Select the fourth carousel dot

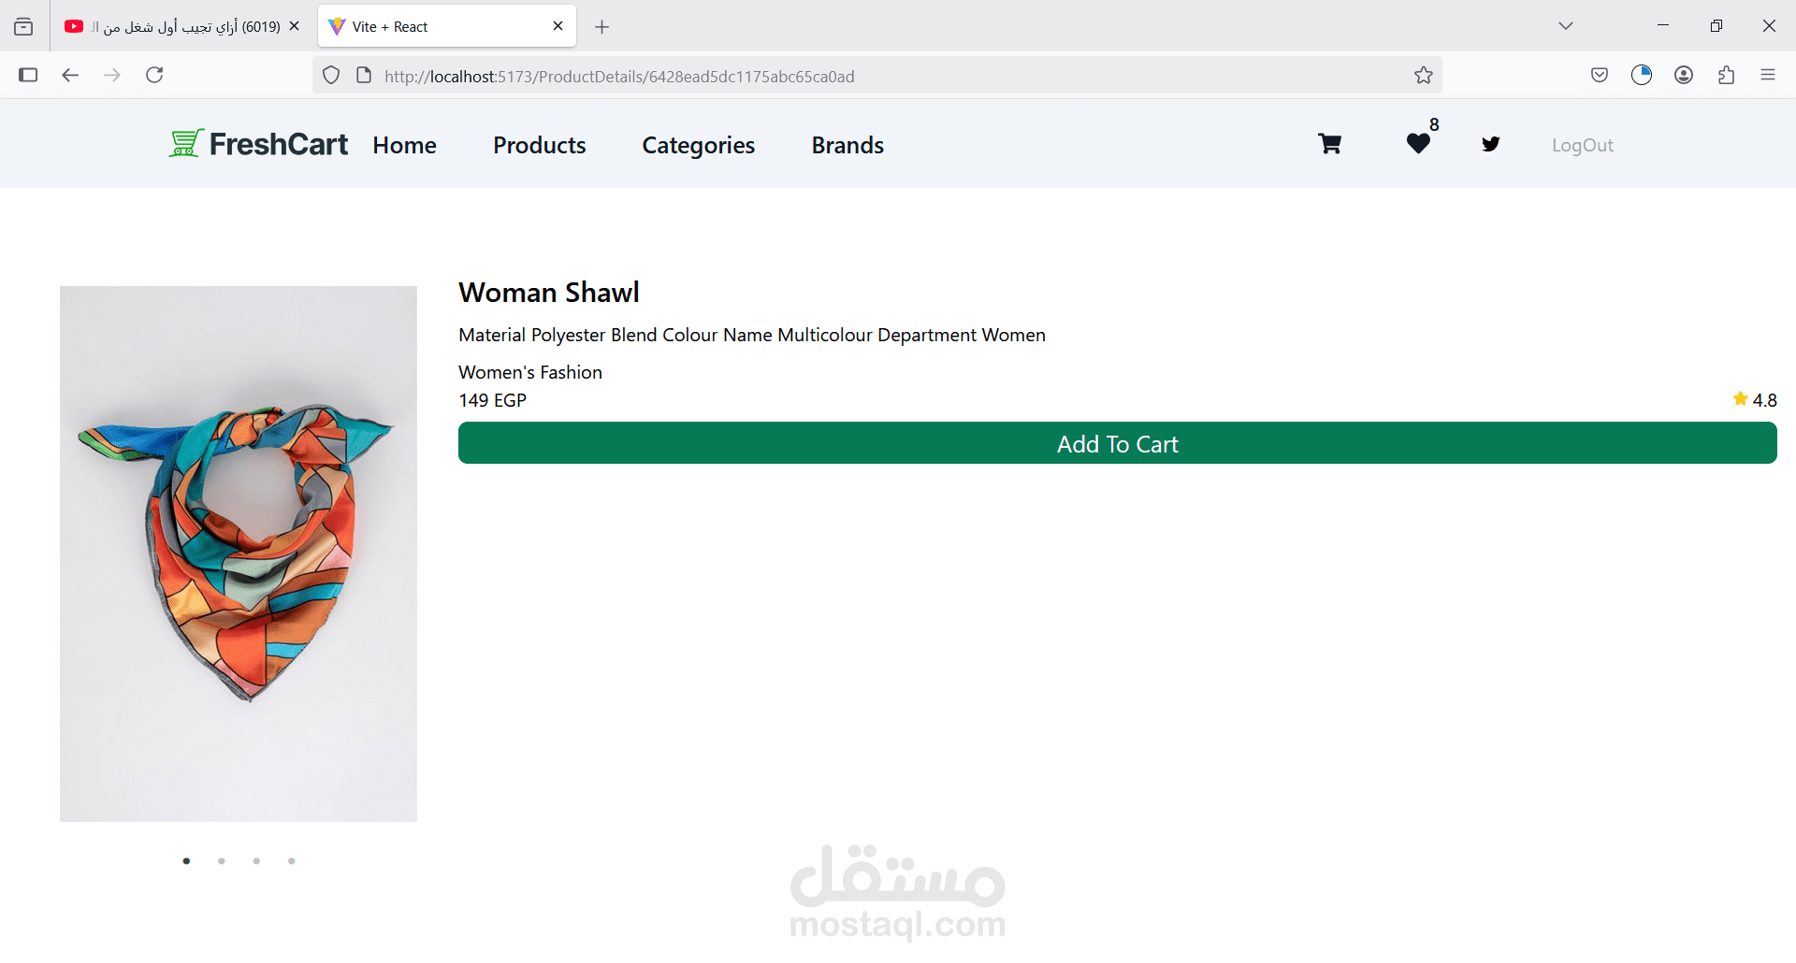[292, 861]
